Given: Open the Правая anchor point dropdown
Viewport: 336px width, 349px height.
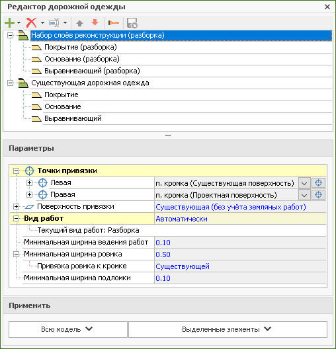Looking at the screenshot, I should 304,195.
